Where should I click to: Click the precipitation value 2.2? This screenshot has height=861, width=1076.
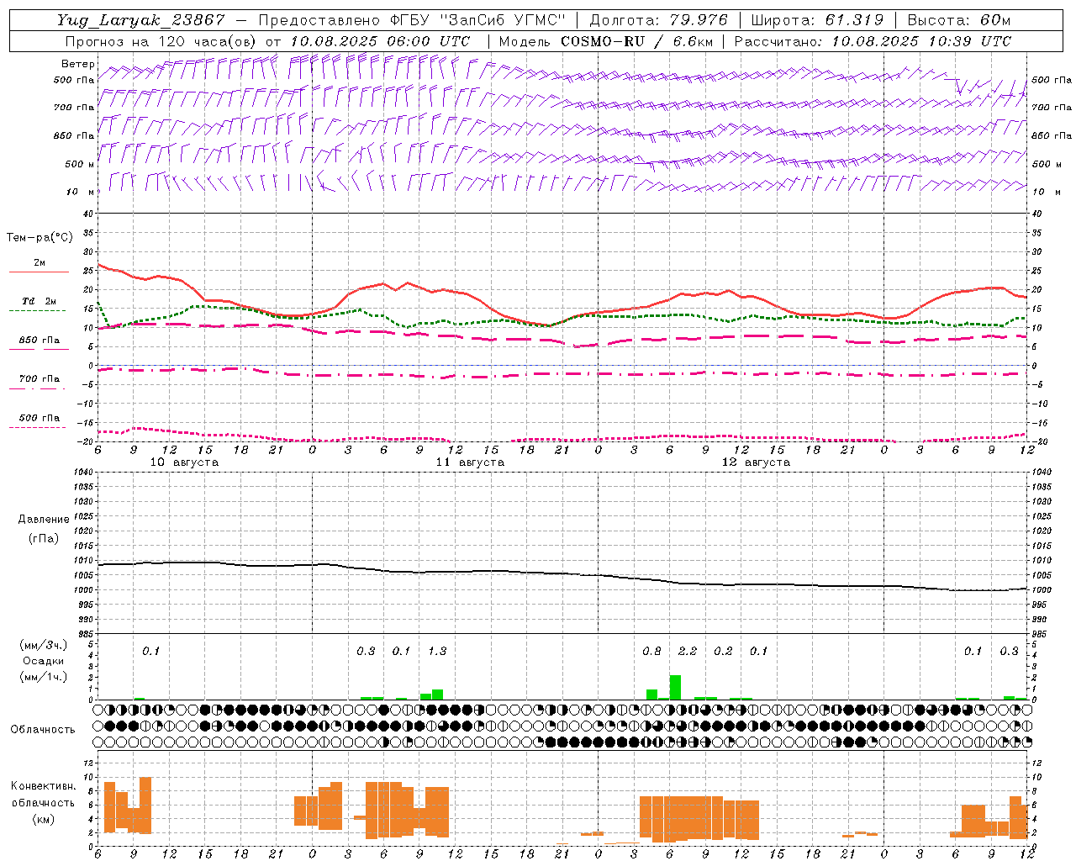[688, 652]
